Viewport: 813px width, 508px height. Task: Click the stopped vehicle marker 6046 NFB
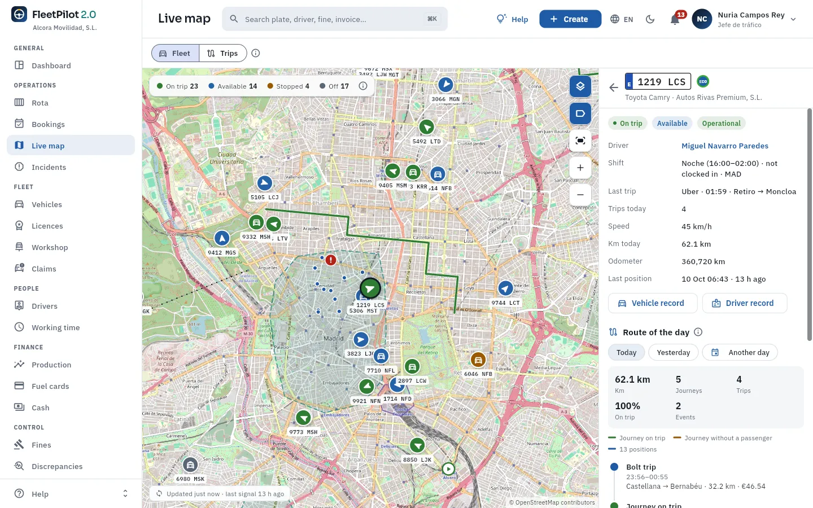pyautogui.click(x=478, y=360)
